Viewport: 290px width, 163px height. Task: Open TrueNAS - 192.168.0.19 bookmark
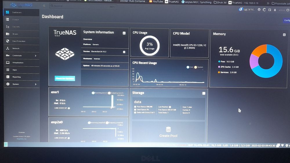(243, 3)
